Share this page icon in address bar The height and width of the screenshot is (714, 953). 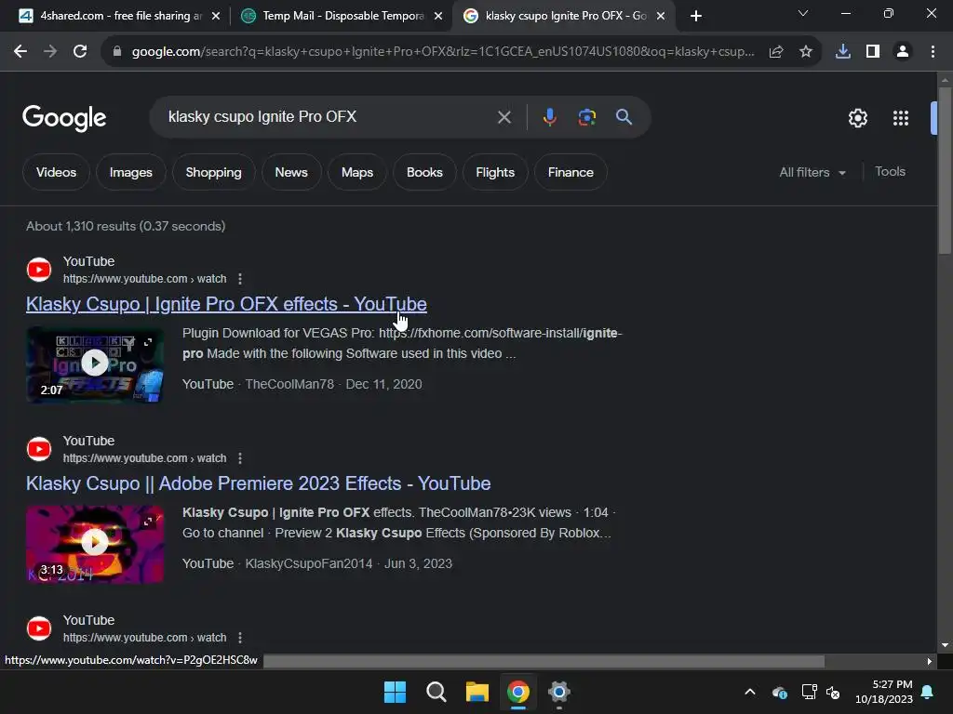tap(776, 52)
